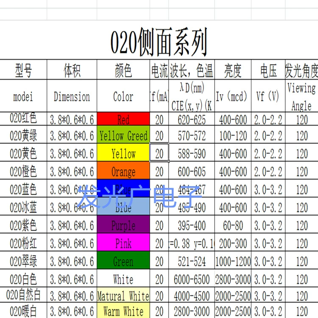This screenshot has width=318, height=318.
Task: Click wavelength cell 570-572
Action: (192, 134)
